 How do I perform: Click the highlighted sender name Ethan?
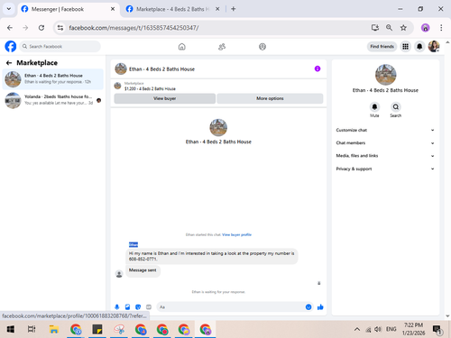pyautogui.click(x=133, y=244)
